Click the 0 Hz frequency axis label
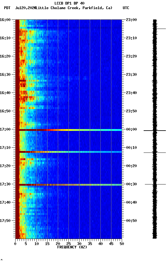The height and width of the screenshot is (263, 168). coord(15,244)
